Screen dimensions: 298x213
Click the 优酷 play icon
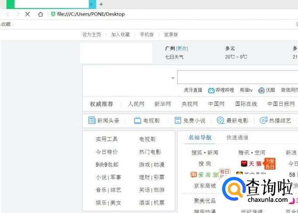(261, 91)
